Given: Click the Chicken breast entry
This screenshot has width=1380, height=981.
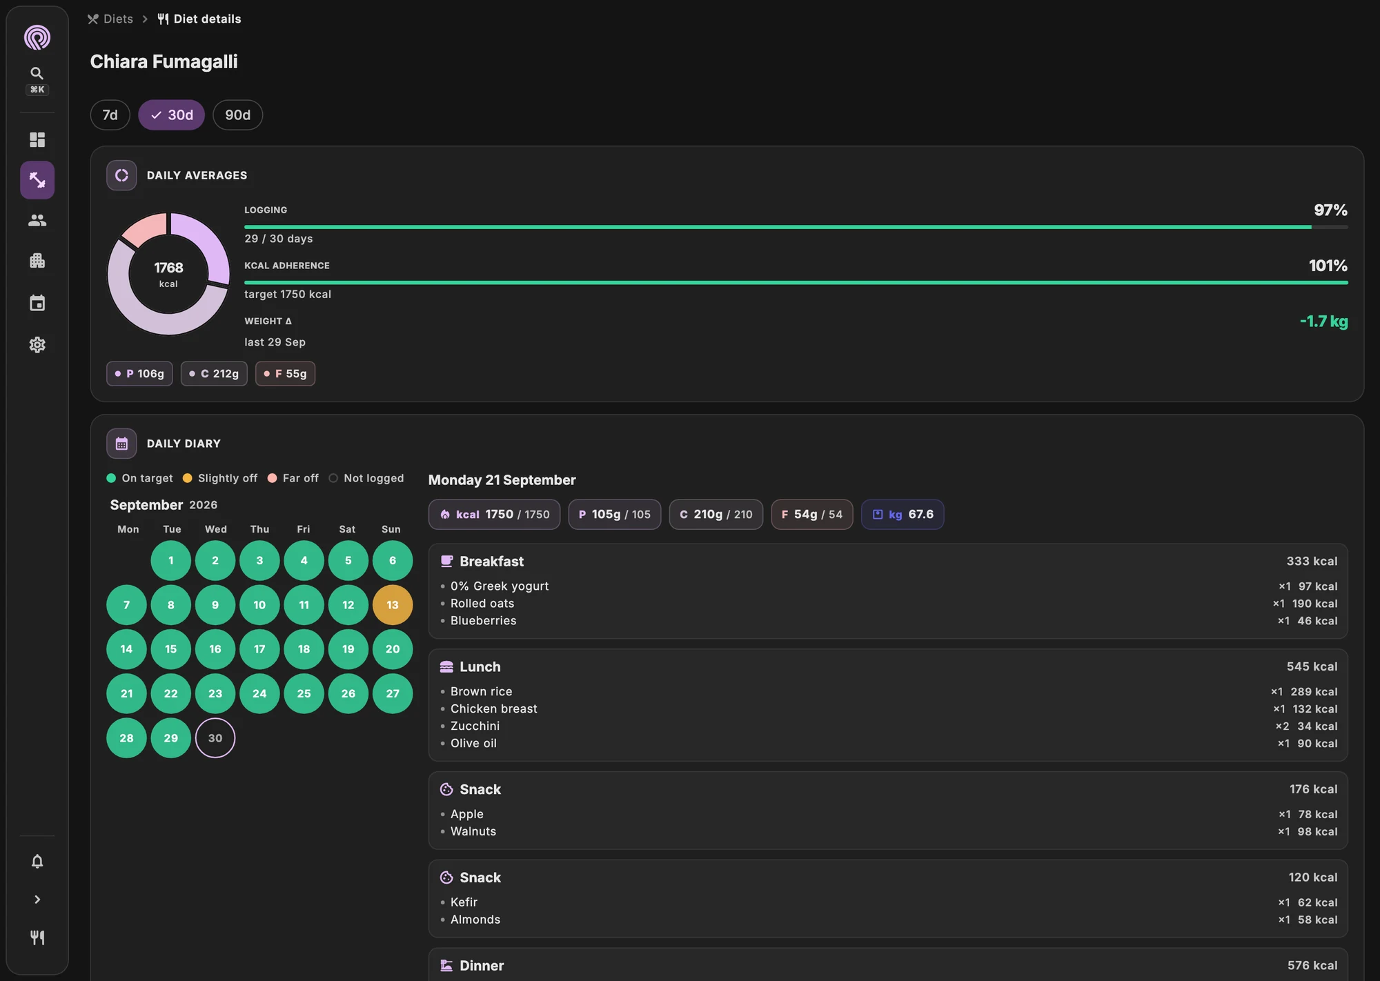Looking at the screenshot, I should click(889, 708).
